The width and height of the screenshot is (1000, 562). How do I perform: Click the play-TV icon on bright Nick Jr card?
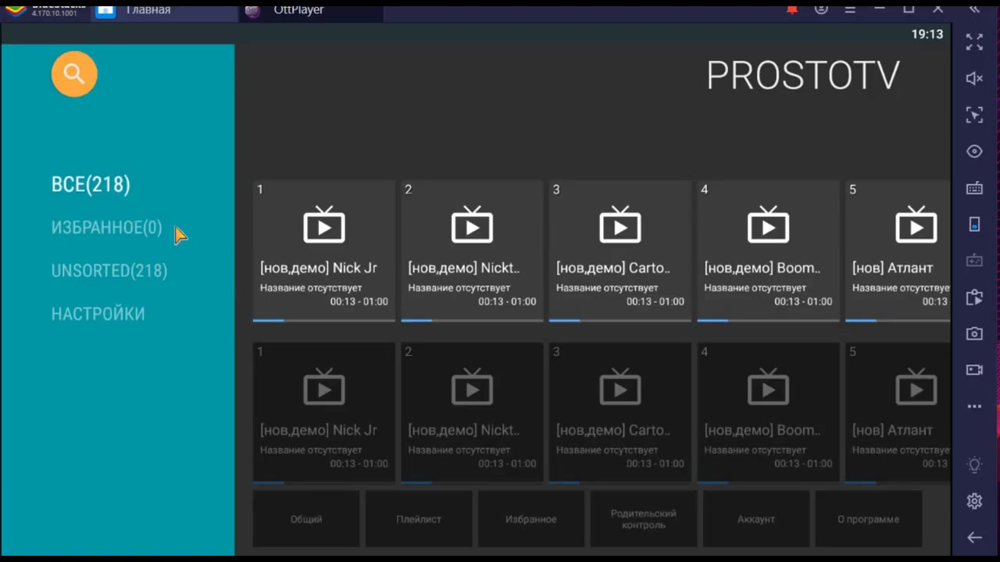(323, 225)
